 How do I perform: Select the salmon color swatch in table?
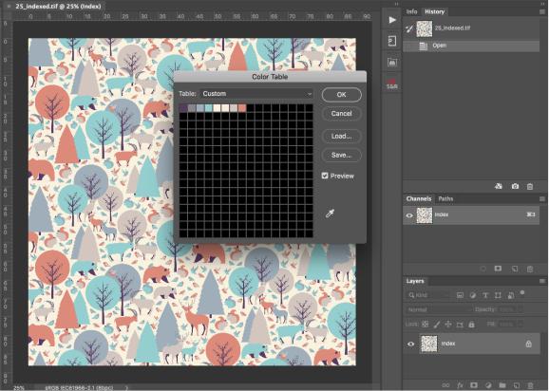tap(242, 108)
